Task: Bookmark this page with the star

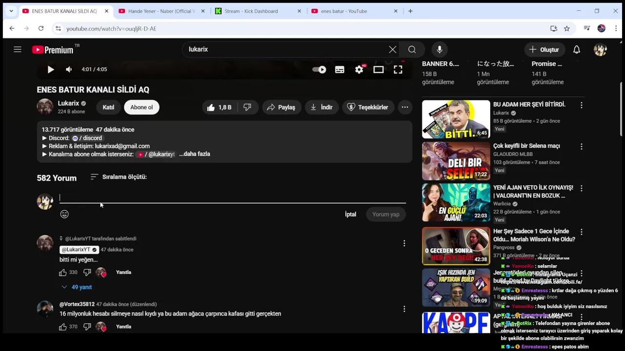Action: 567,29
